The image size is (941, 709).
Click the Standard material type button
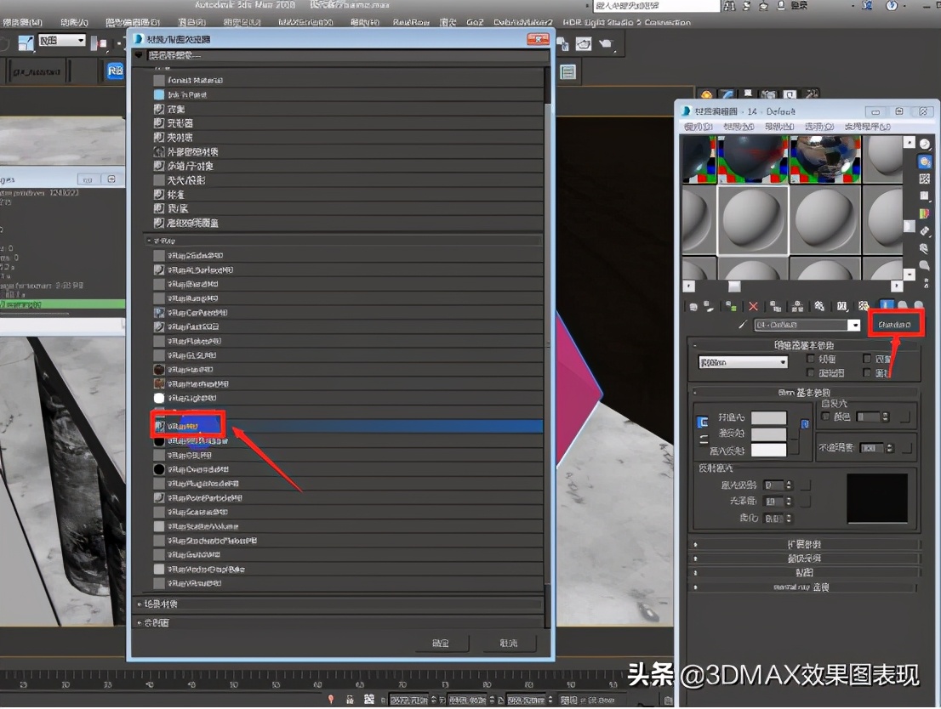pyautogui.click(x=896, y=324)
